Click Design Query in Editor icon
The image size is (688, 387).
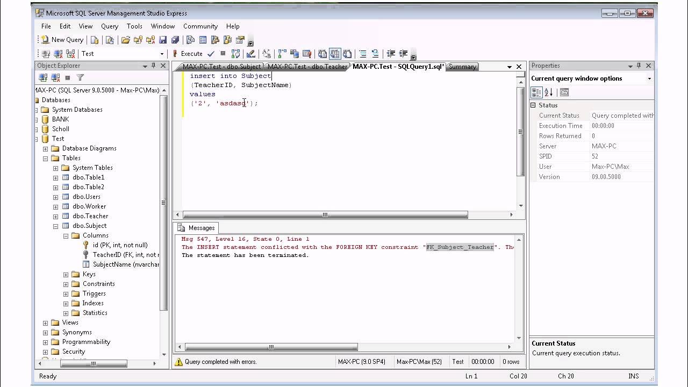click(250, 54)
